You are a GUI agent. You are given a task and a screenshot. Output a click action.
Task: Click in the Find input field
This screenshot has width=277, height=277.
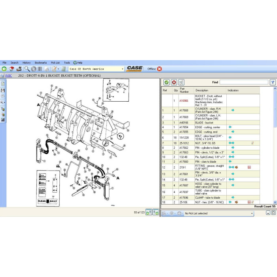point(244,82)
